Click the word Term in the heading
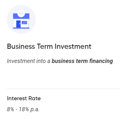 point(45,47)
